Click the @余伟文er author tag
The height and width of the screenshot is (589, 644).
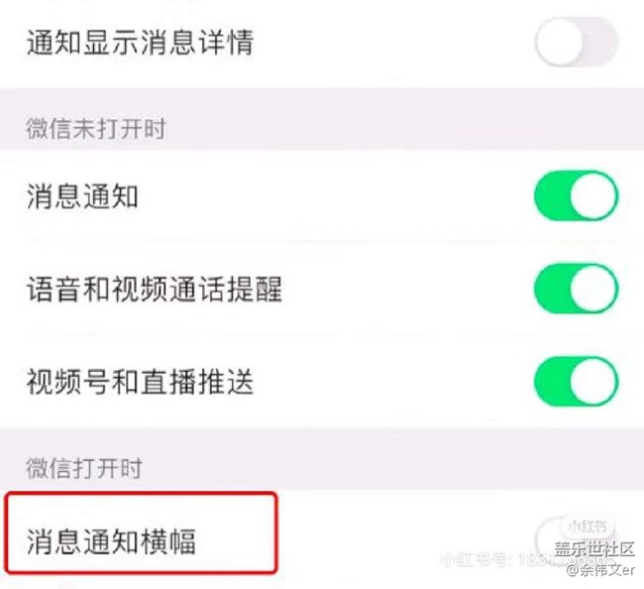[x=600, y=570]
